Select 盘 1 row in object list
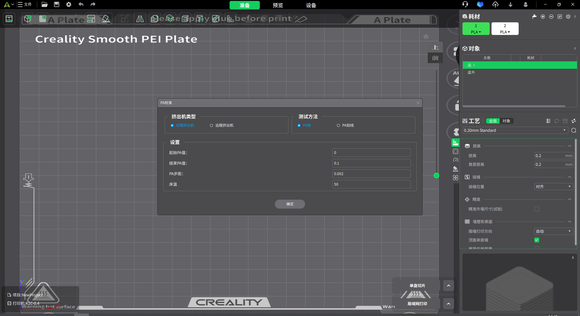The height and width of the screenshot is (316, 580). click(520, 65)
